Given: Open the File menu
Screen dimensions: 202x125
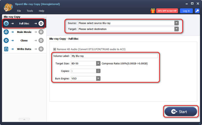Looking at the screenshot, I should point(19,11).
